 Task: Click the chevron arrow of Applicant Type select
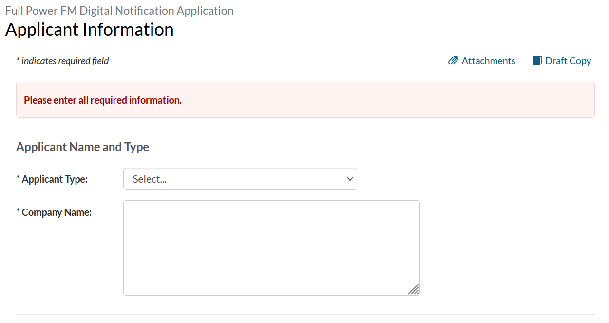coord(349,179)
